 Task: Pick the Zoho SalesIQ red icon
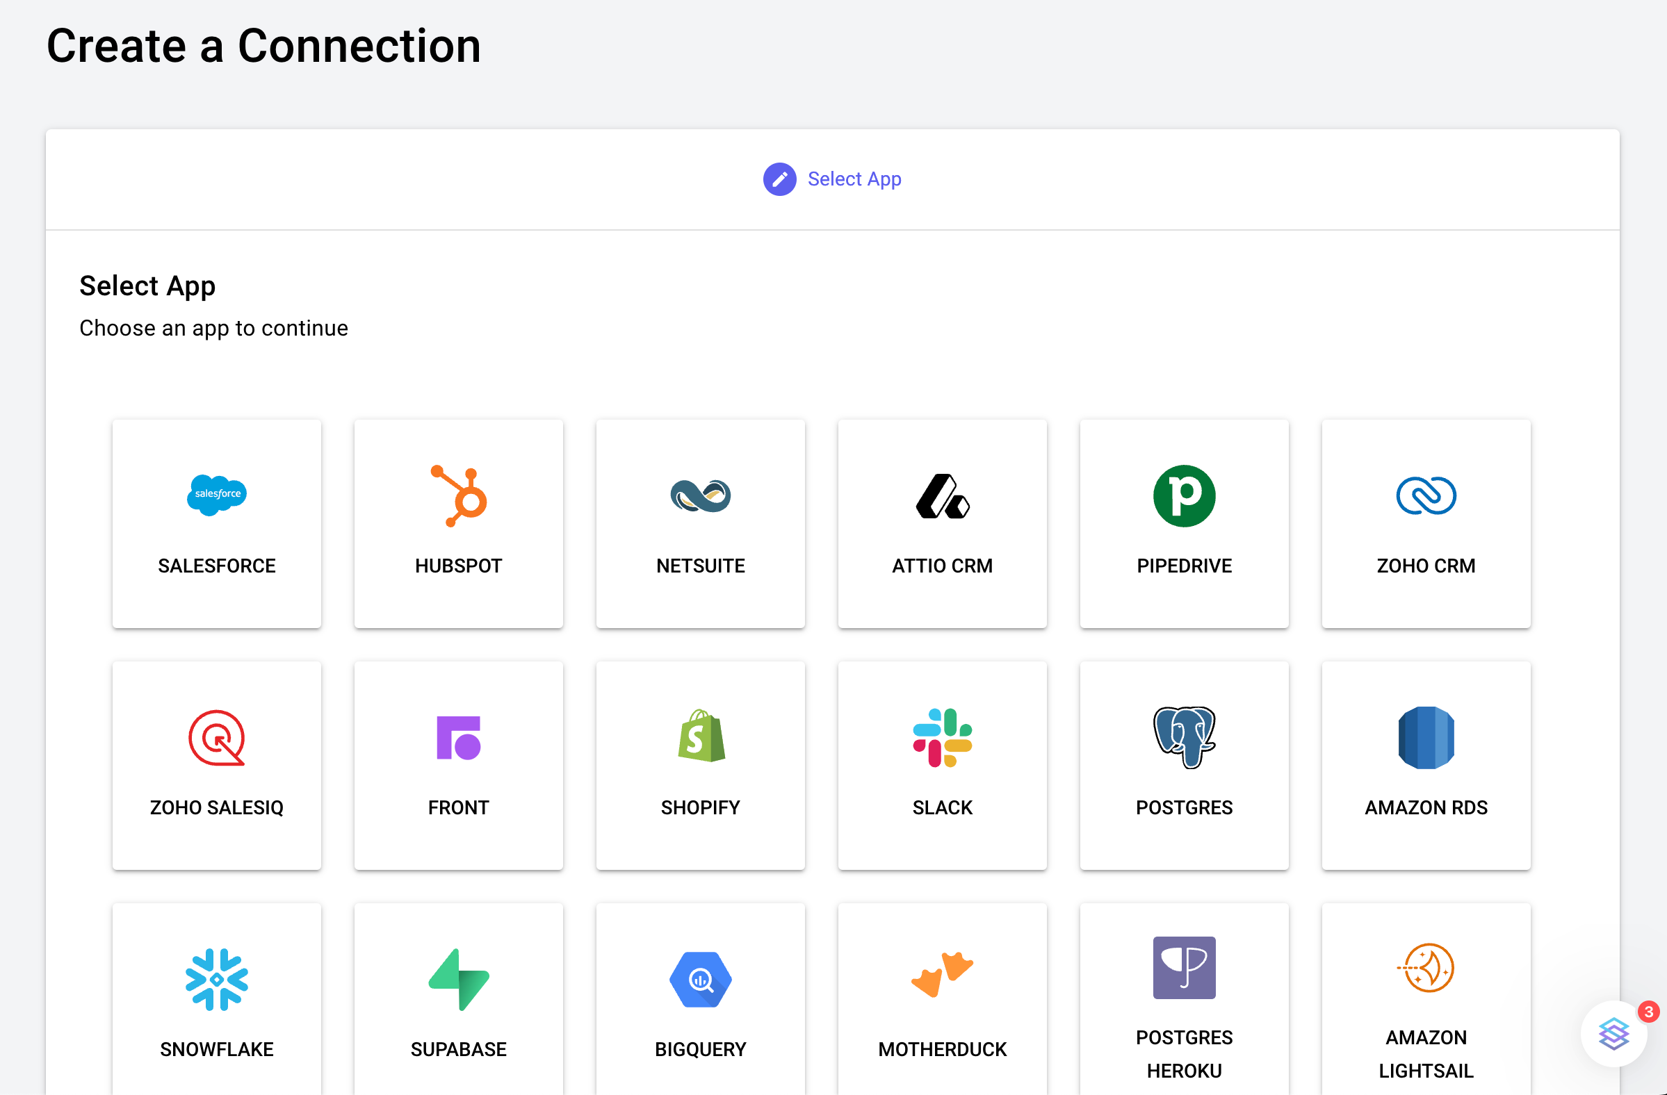coord(216,738)
